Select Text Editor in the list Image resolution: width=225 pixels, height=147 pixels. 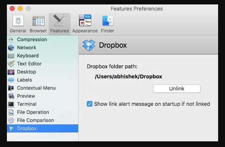click(43, 64)
